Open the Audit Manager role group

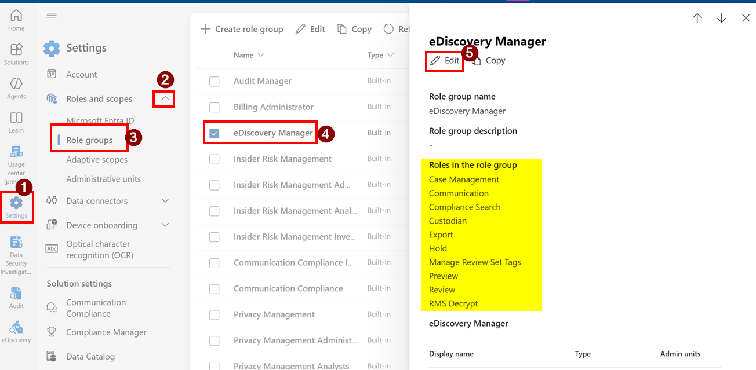click(x=263, y=81)
